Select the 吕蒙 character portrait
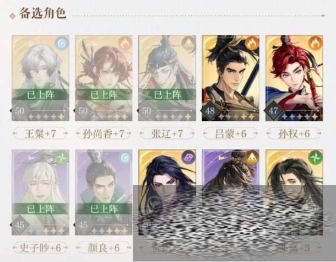 pos(231,78)
